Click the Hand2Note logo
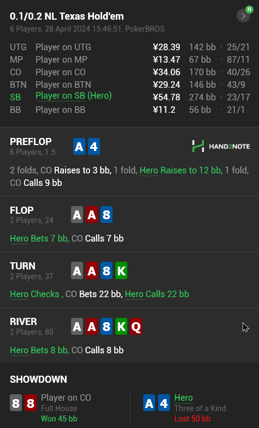Viewport: 259px width, 428px height. pyautogui.click(x=221, y=146)
